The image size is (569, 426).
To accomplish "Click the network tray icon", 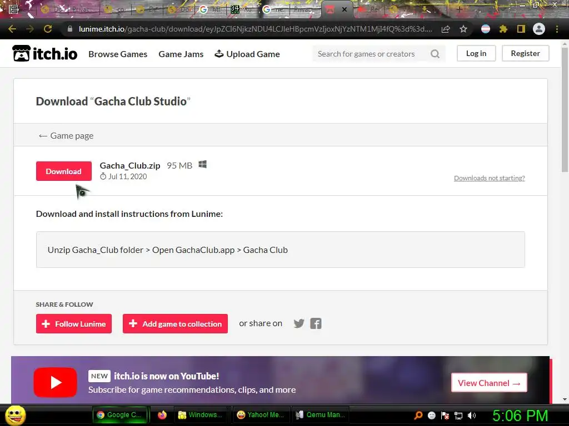I will 458,415.
